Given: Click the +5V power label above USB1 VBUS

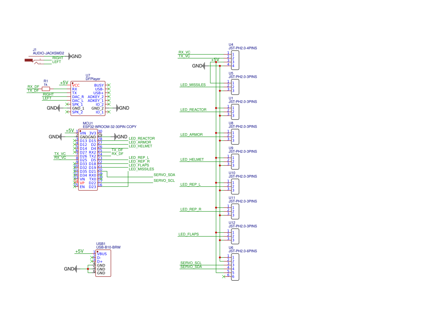Looking at the screenshot, I should click(79, 251).
